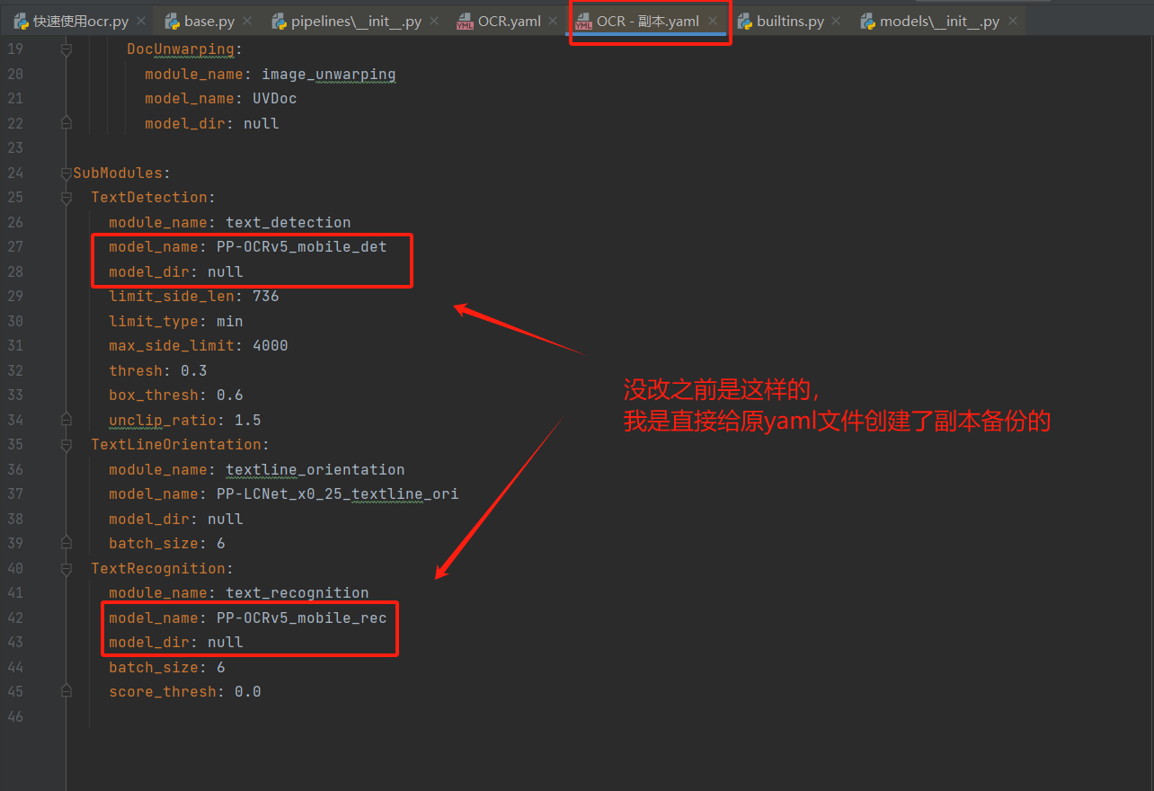
Task: Click batch_size value 6 on line 44
Action: coord(220,667)
